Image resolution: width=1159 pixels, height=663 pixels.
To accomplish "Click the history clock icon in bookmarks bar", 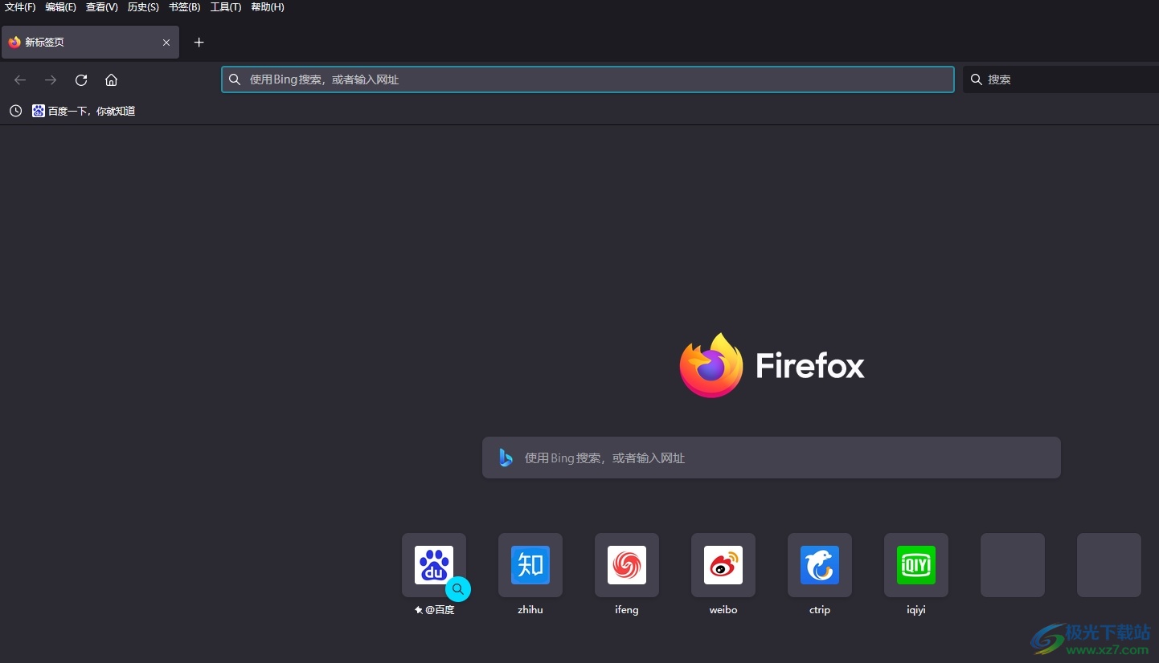I will 15,111.
